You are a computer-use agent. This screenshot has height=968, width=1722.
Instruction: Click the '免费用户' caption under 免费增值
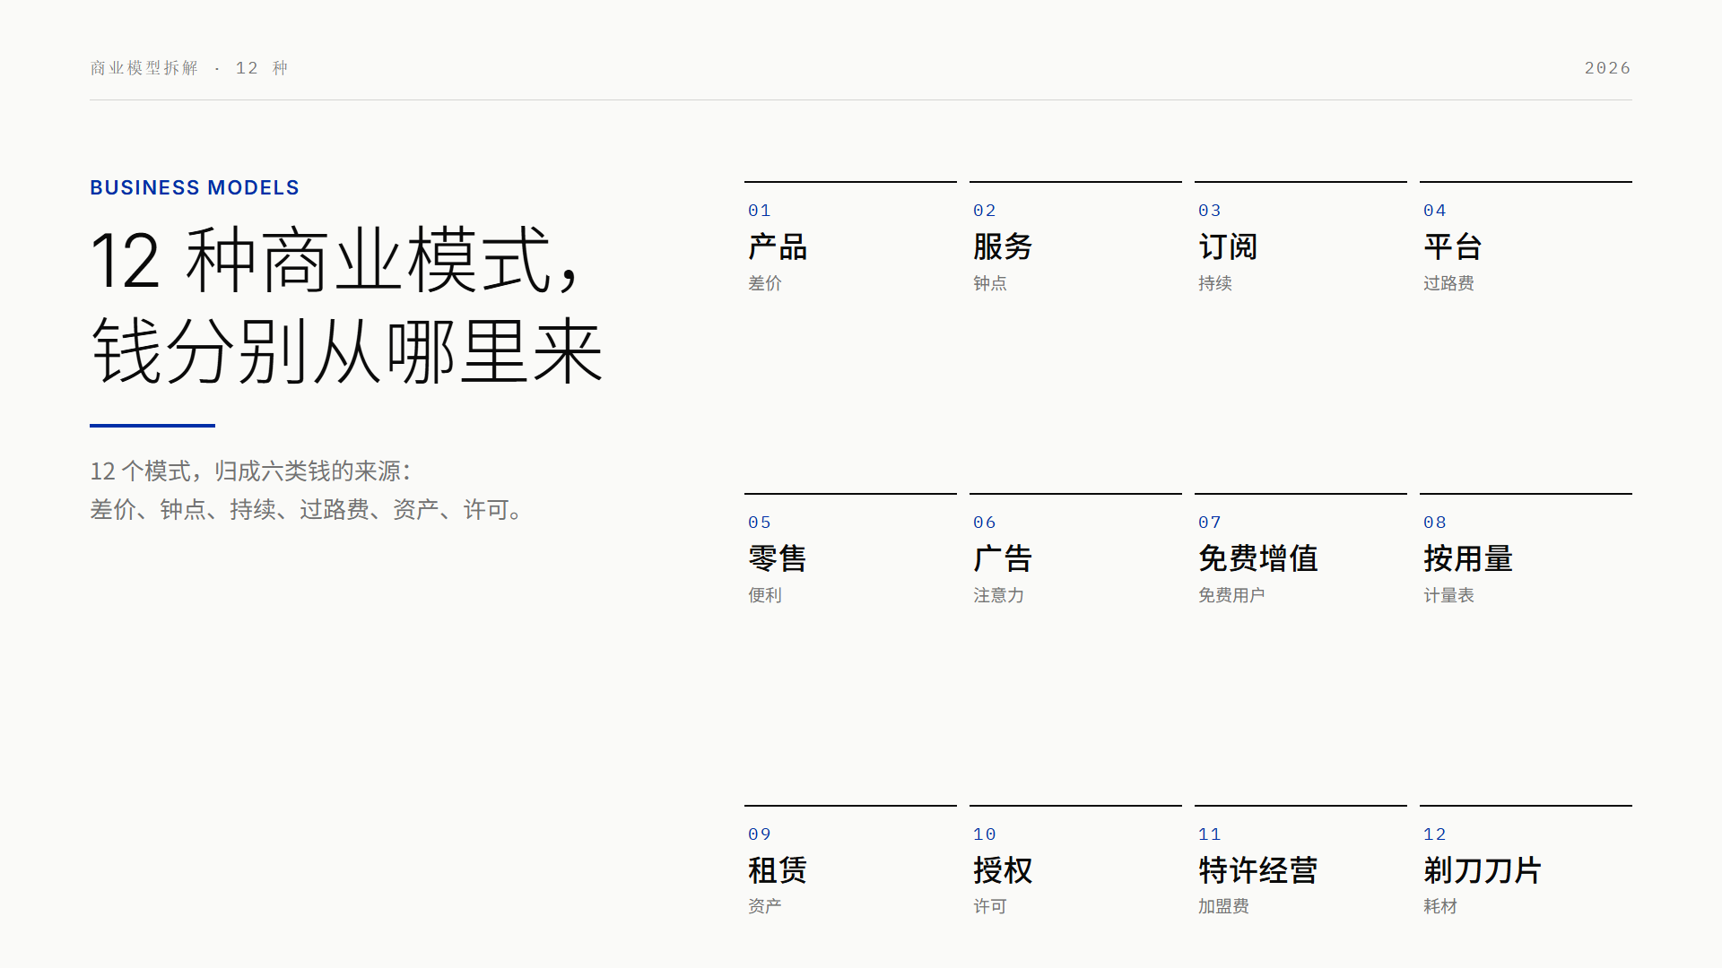click(x=1231, y=595)
